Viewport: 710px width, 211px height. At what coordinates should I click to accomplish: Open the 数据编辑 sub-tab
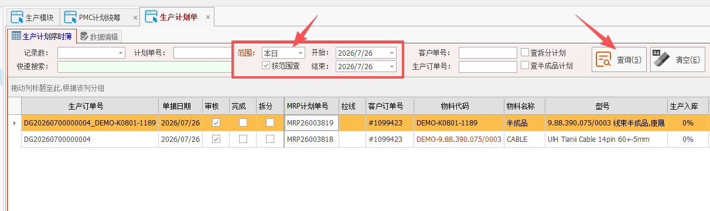[x=98, y=36]
